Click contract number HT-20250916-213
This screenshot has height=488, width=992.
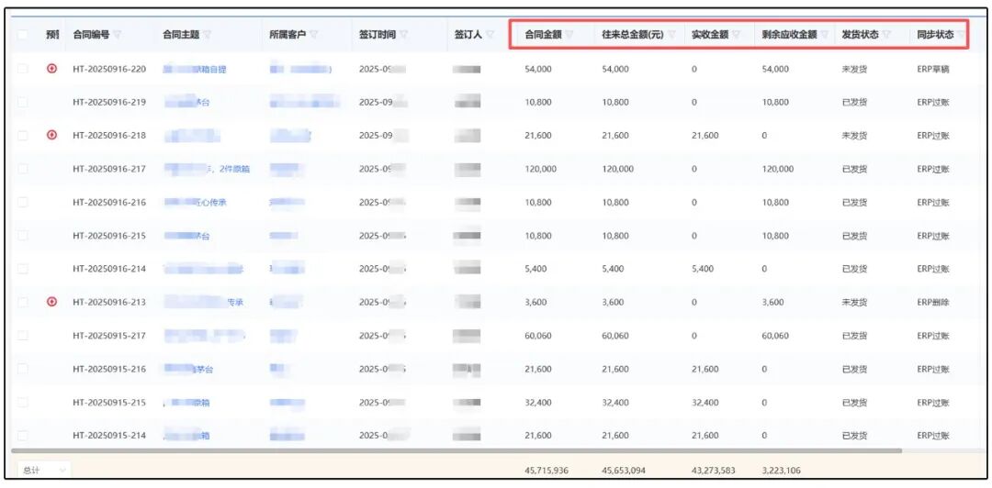109,302
